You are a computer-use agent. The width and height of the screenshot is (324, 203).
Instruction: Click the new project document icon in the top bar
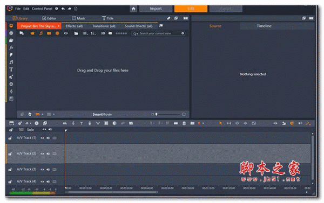pos(76,9)
